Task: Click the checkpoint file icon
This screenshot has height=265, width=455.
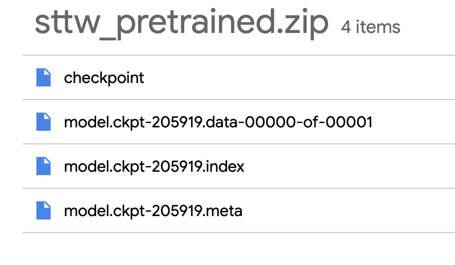Action: 44,77
